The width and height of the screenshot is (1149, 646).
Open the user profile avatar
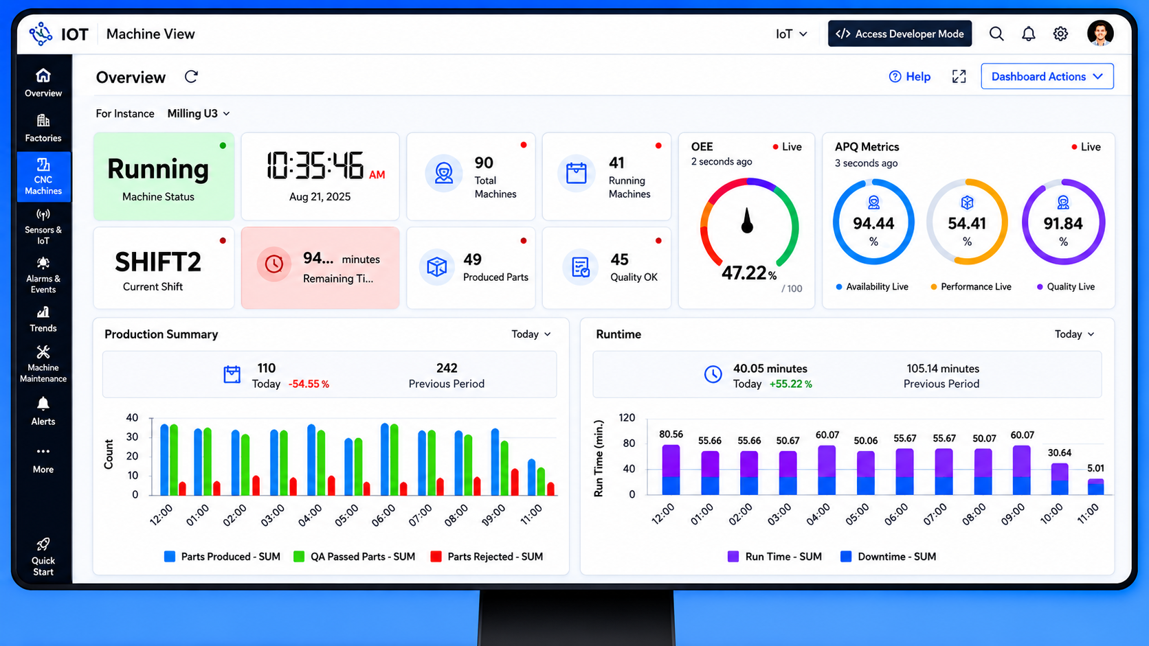(x=1100, y=33)
